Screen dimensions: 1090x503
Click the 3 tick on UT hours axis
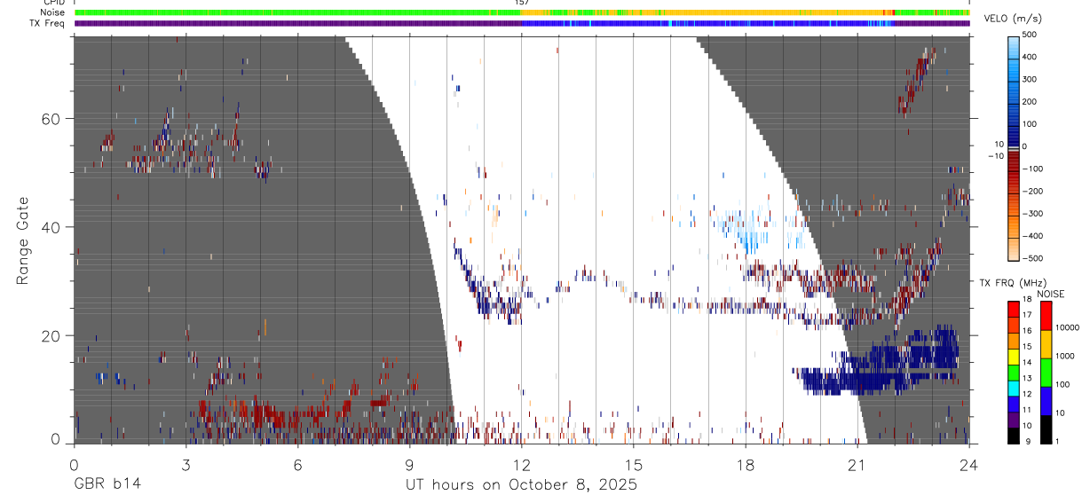[186, 464]
